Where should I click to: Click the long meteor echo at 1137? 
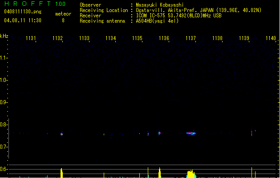tap(191, 133)
